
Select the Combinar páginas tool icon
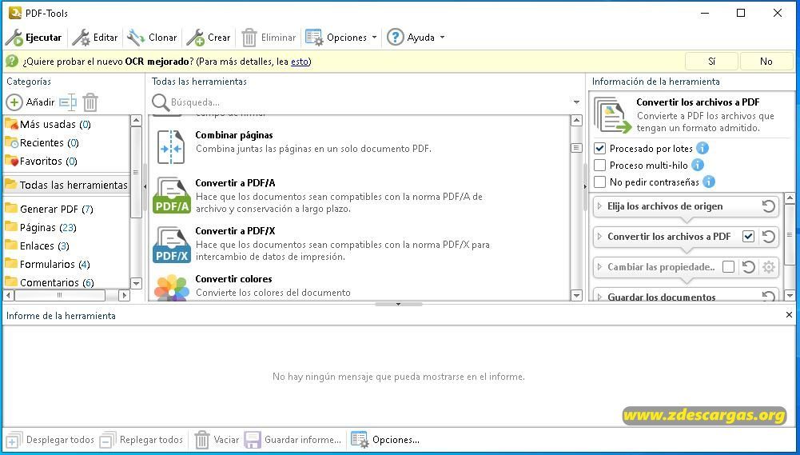[171, 148]
